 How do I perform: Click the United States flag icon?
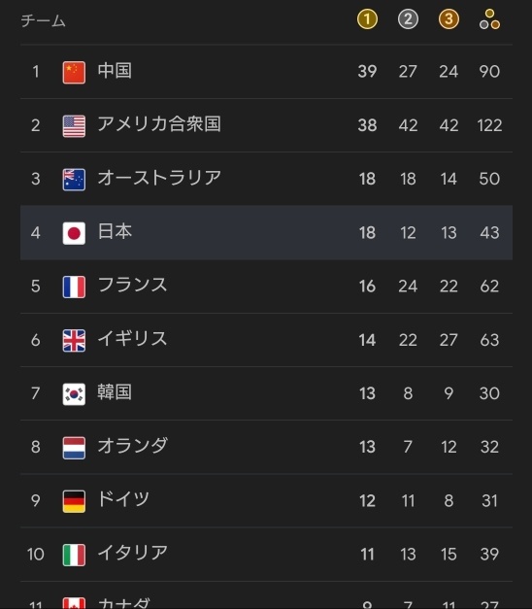tap(74, 126)
